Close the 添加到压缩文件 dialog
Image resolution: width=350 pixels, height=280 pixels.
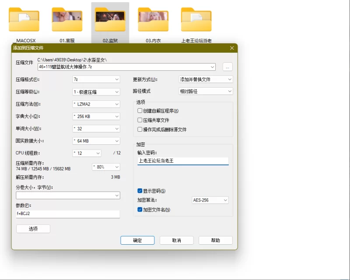pos(232,48)
